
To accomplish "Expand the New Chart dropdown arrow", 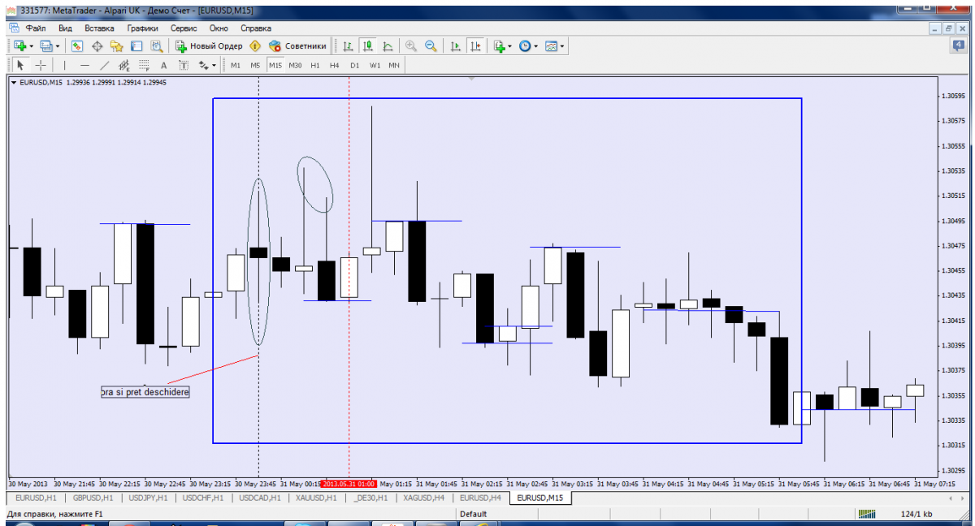I will coord(32,46).
